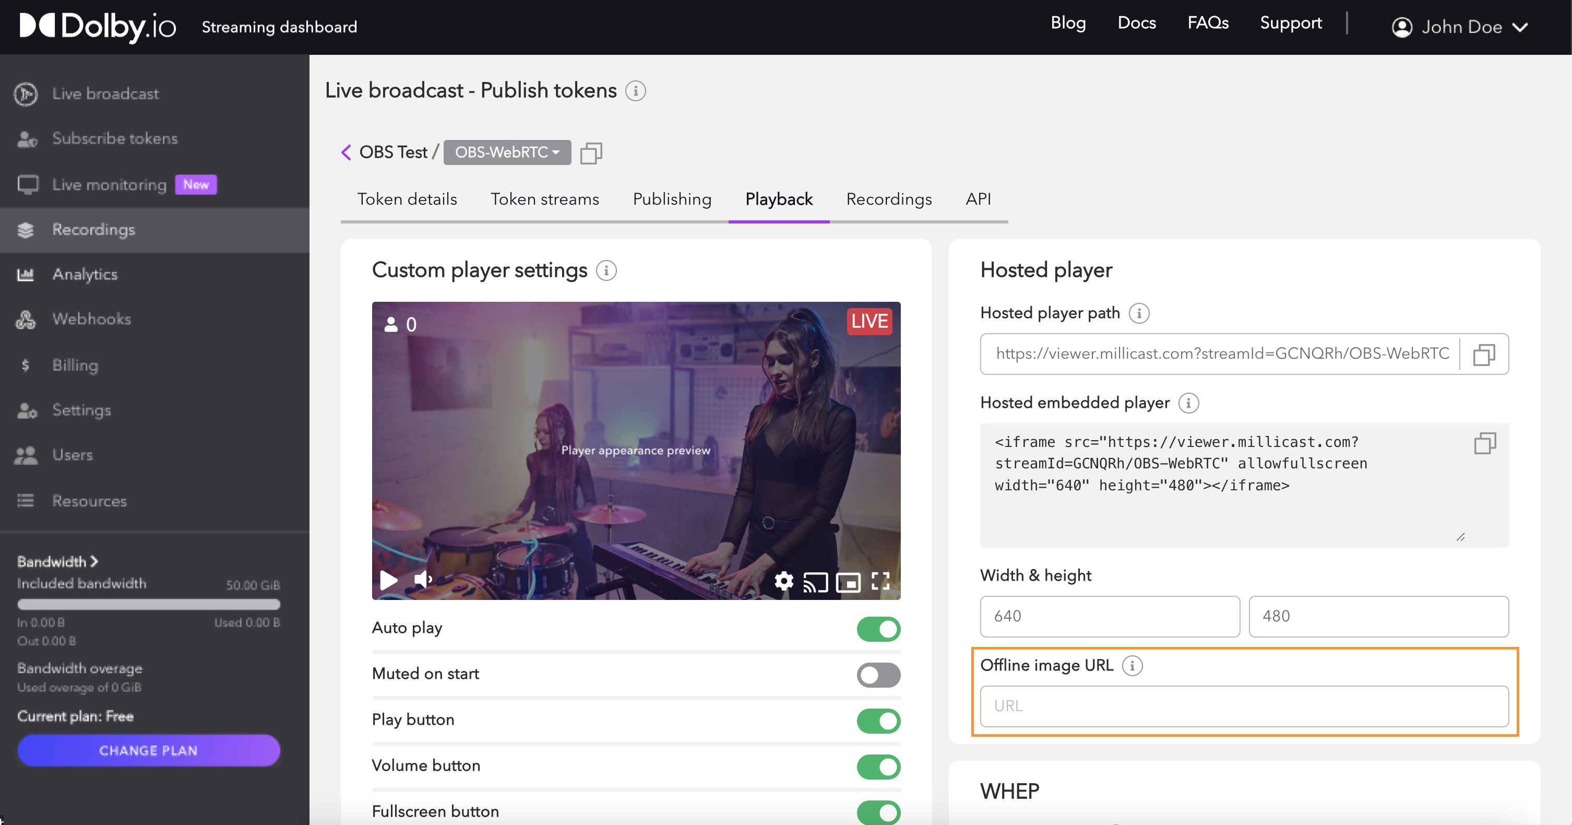Copy token icon beside OBS-WebRTC dropdown

click(591, 152)
